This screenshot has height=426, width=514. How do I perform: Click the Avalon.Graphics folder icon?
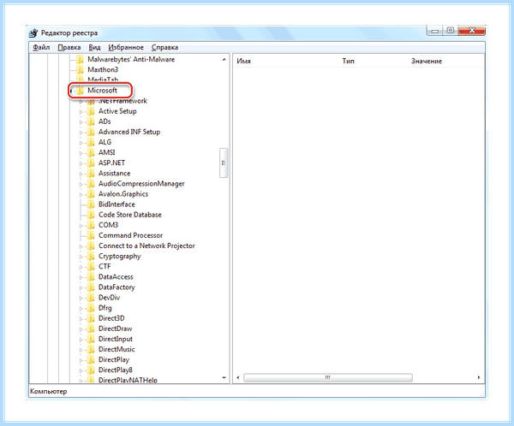pyautogui.click(x=91, y=194)
